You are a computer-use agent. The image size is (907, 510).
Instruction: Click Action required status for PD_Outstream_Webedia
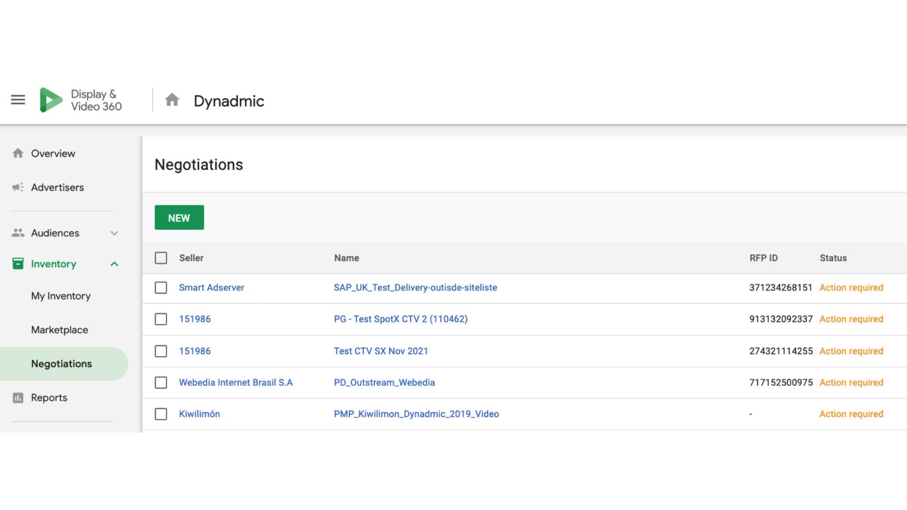tap(851, 382)
